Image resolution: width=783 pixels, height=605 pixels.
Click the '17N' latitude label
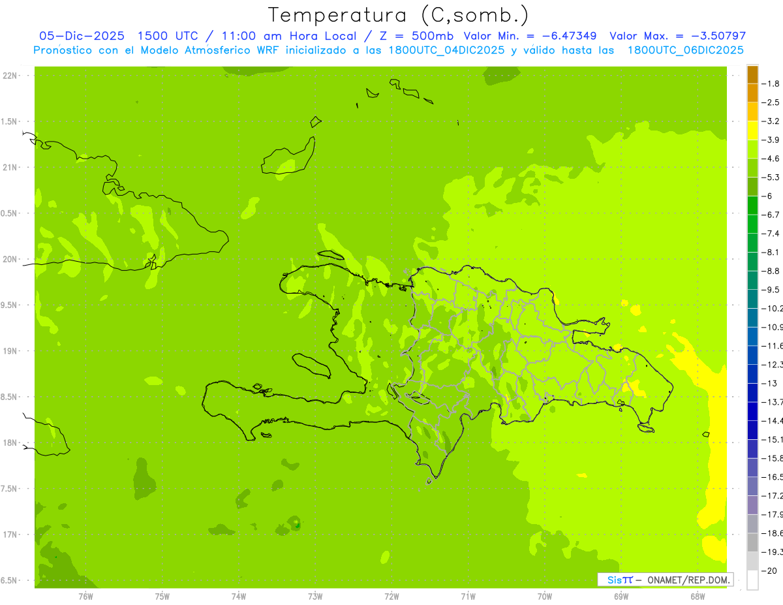pyautogui.click(x=10, y=535)
